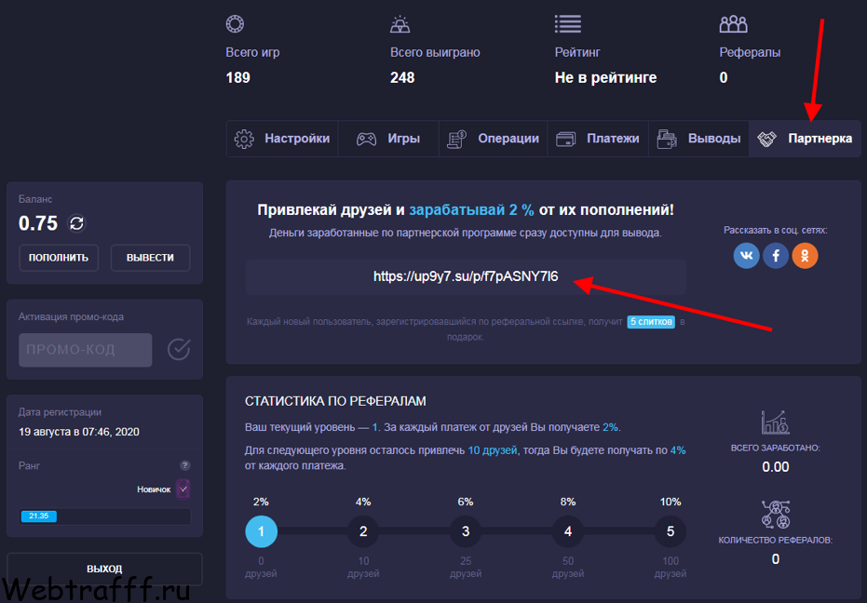Image resolution: width=867 pixels, height=603 pixels.
Task: Open the Выводы tab
Action: pyautogui.click(x=698, y=139)
